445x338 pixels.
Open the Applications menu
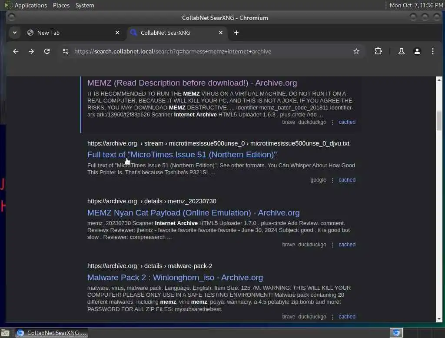pyautogui.click(x=31, y=5)
